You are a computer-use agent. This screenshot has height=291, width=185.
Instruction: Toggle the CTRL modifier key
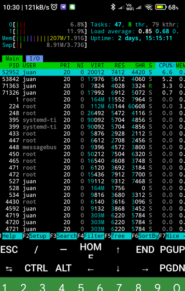click(x=36, y=268)
